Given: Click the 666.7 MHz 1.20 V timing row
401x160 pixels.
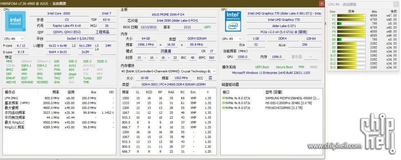Looking at the screenshot, I should click(169, 151).
